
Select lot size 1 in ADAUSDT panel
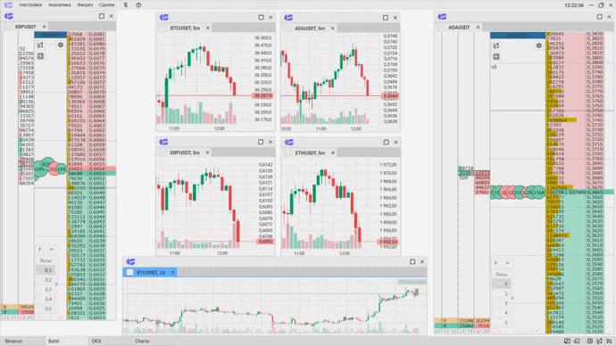[502, 284]
